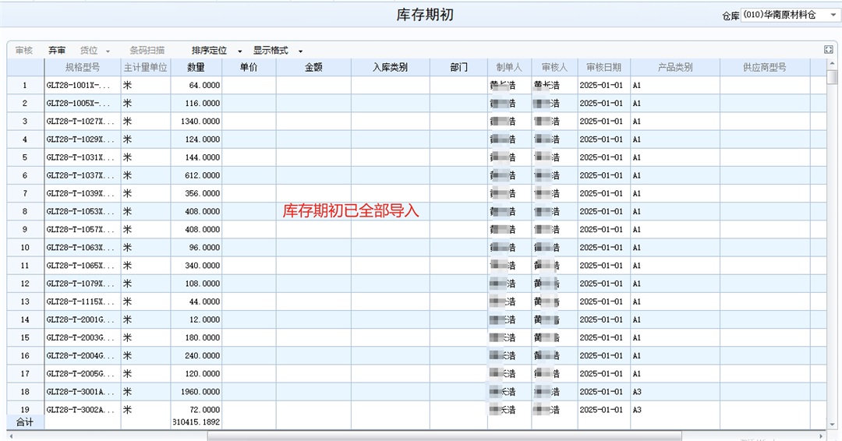Click the 单价 cell in row 5
Viewport: 842px width, 441px height.
click(249, 157)
